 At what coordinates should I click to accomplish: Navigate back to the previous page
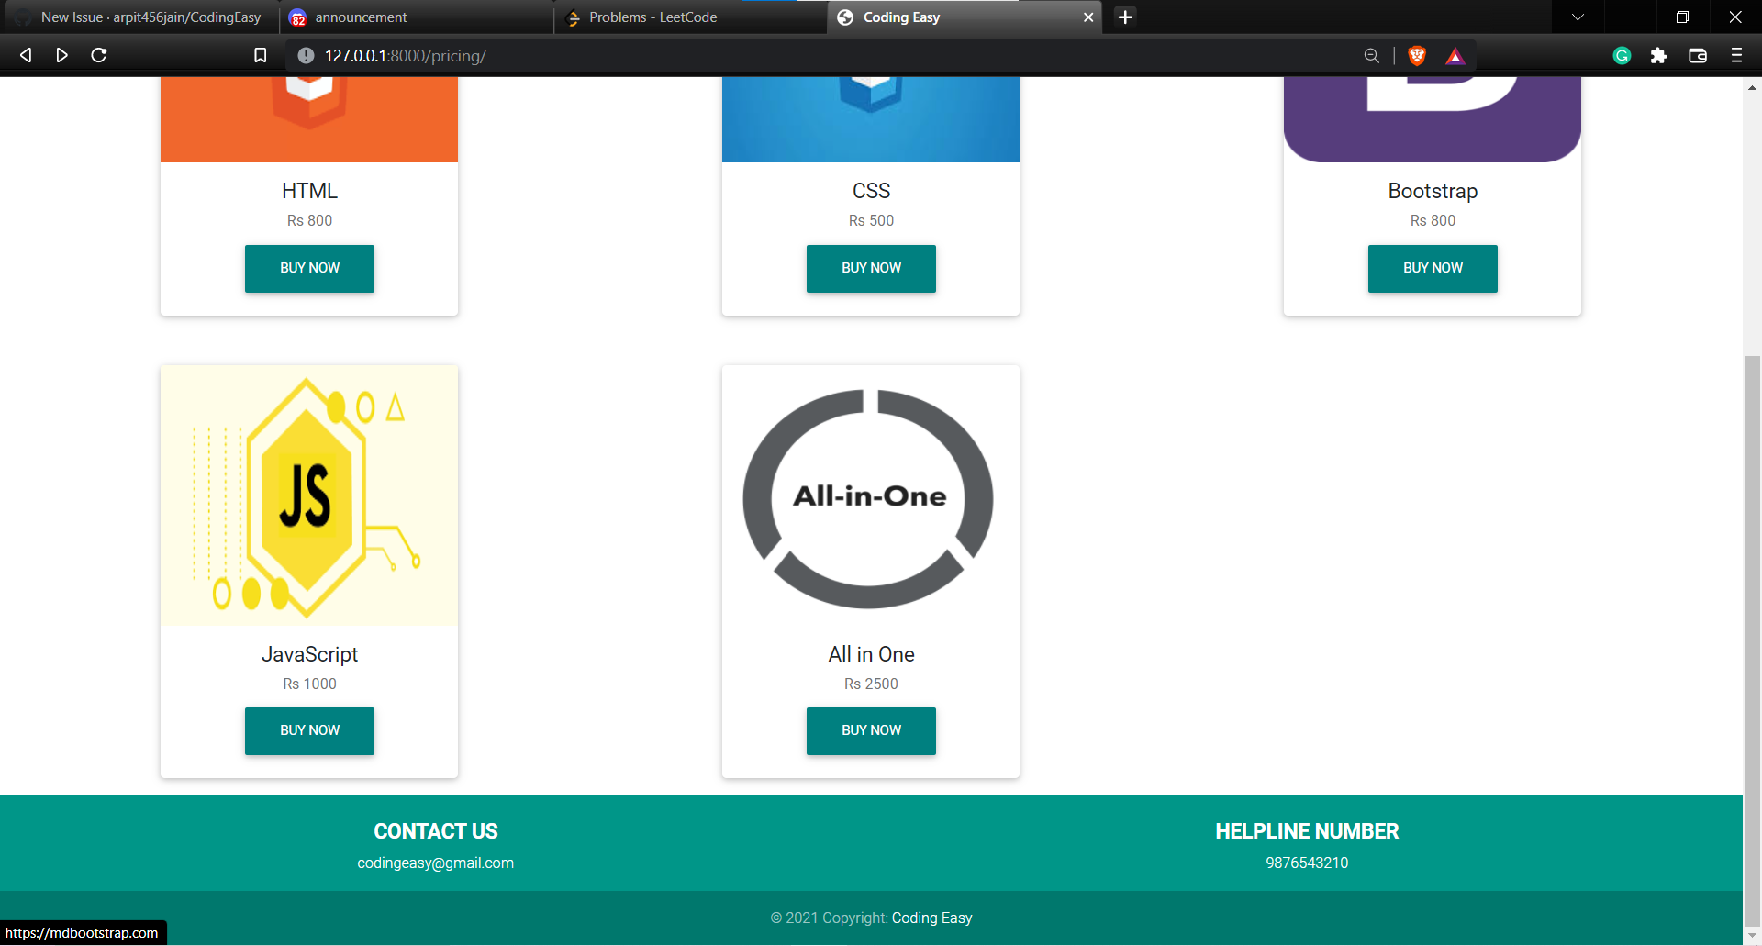point(25,55)
